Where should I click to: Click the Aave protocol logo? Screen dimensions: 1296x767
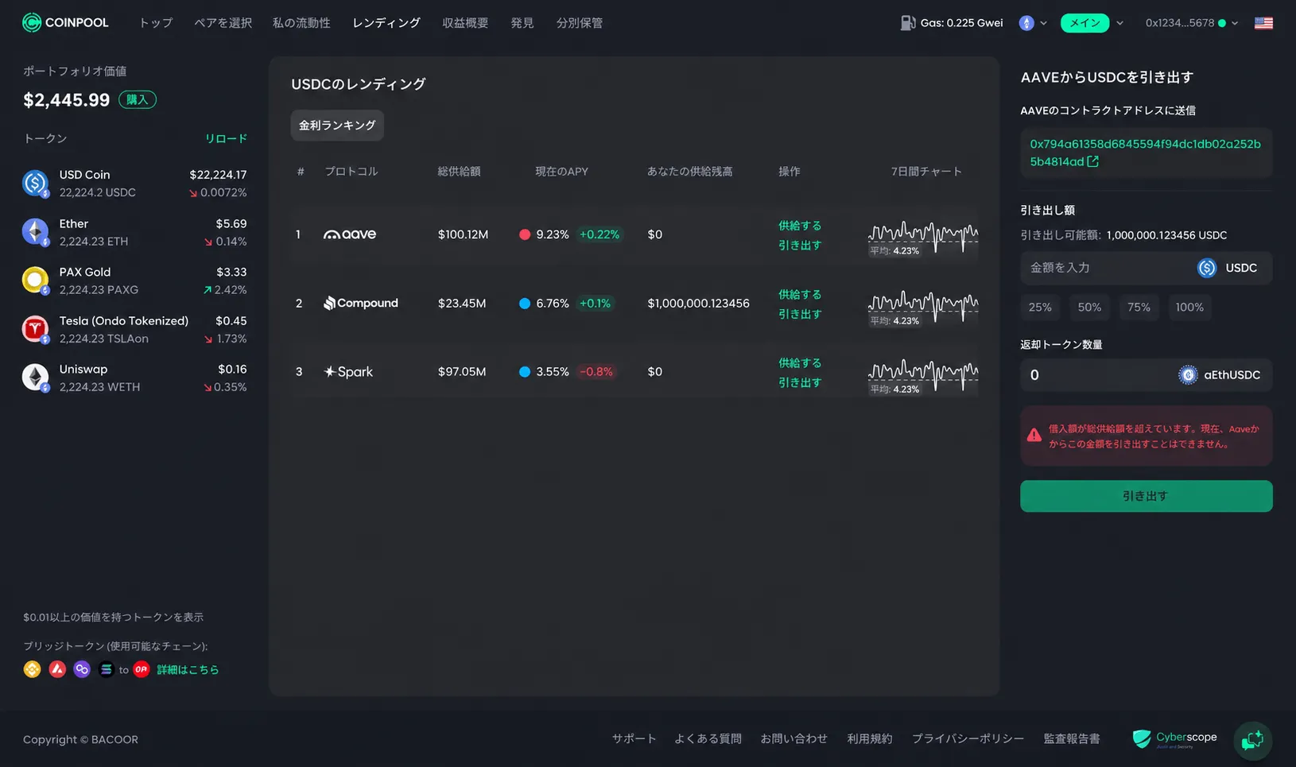350,234
